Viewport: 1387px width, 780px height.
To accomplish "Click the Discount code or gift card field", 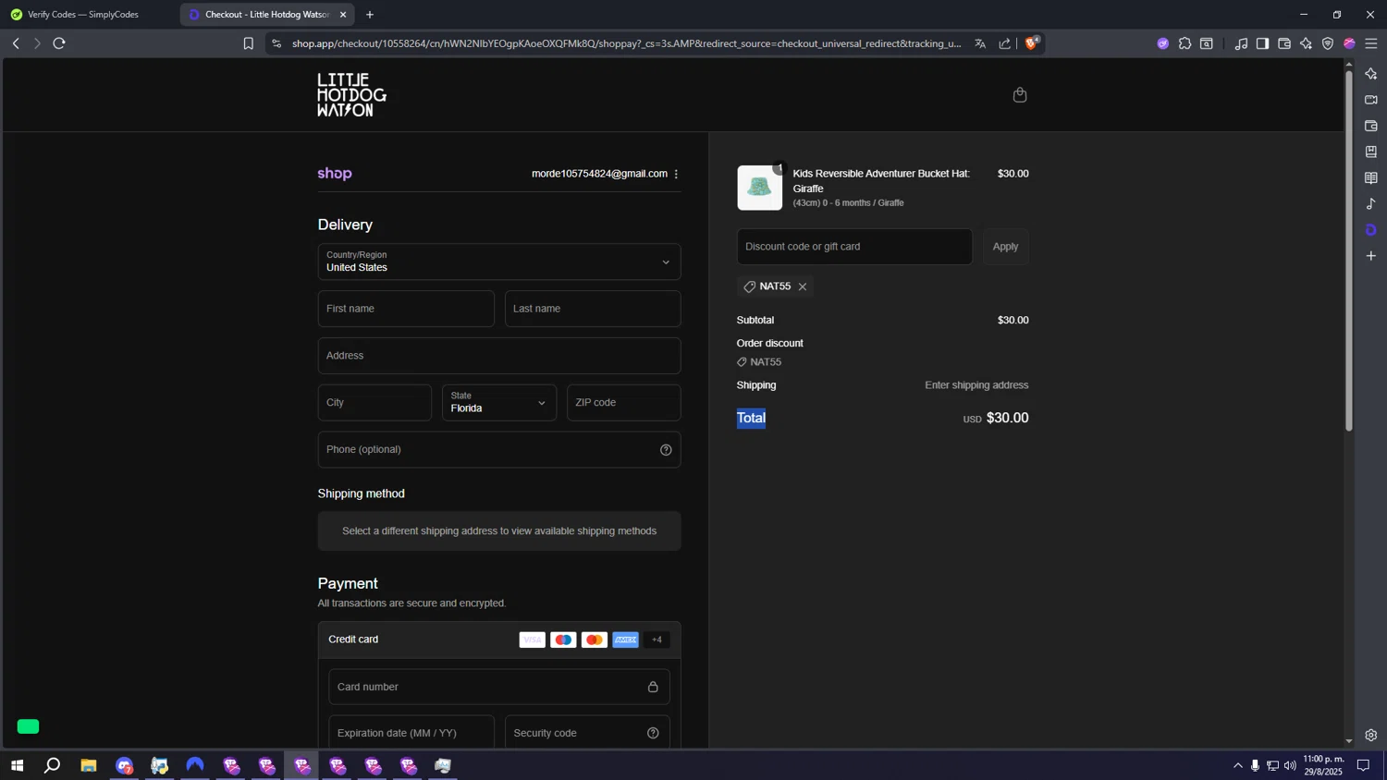I will click(854, 247).
